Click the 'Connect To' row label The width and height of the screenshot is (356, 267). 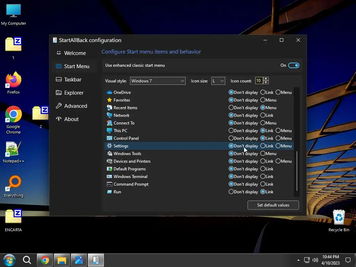point(124,123)
